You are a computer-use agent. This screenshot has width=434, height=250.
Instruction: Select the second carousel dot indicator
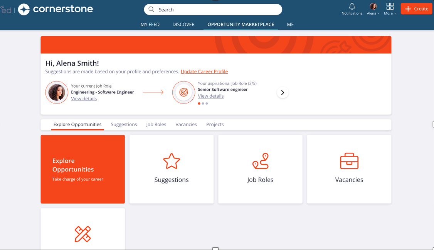(203, 103)
